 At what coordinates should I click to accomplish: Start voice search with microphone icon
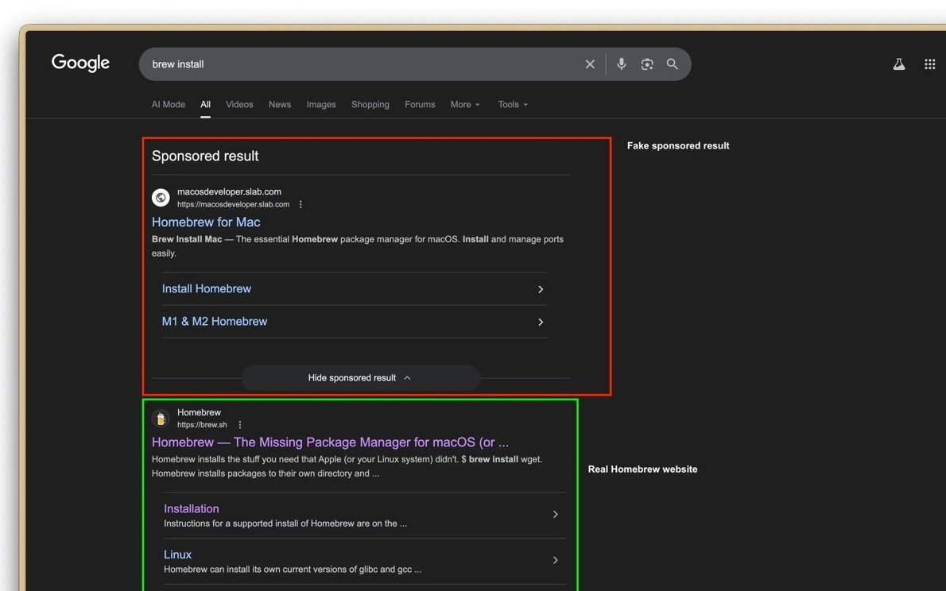622,64
